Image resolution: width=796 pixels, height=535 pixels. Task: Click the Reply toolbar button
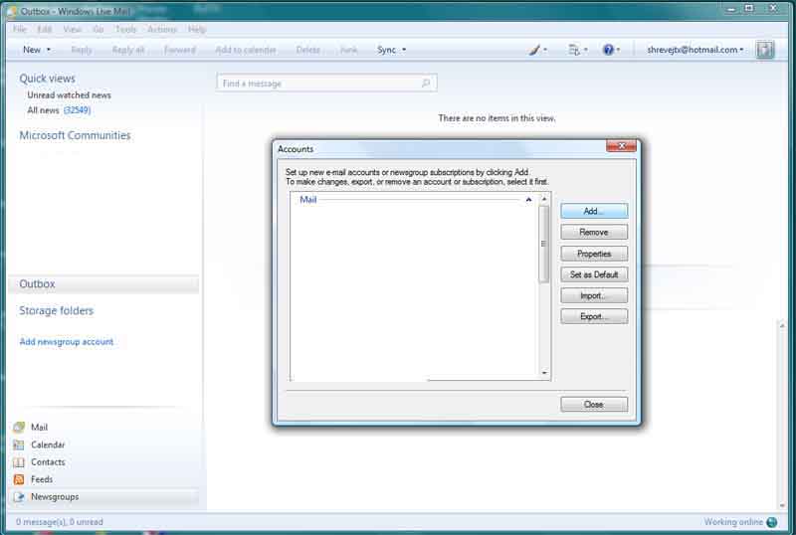click(82, 50)
